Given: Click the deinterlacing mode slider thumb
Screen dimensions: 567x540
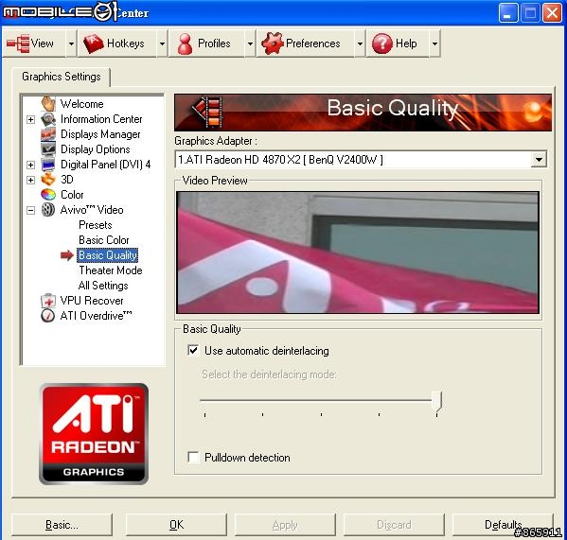Looking at the screenshot, I should 436,401.
